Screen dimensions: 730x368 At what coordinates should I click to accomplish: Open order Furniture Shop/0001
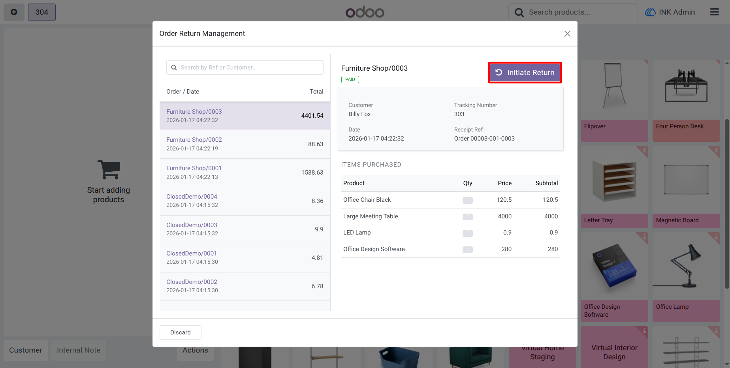pyautogui.click(x=245, y=173)
